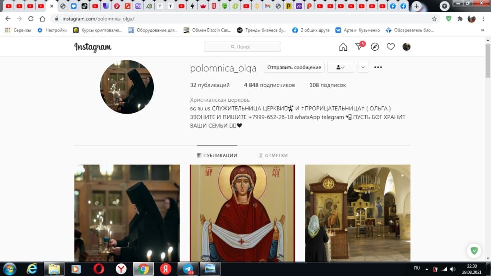Click the address bar URL
The width and height of the screenshot is (491, 276).
click(98, 19)
